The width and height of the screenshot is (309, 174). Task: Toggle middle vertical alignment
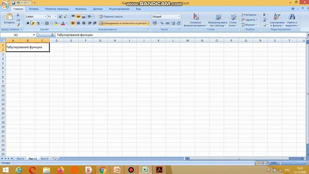[x=78, y=16]
